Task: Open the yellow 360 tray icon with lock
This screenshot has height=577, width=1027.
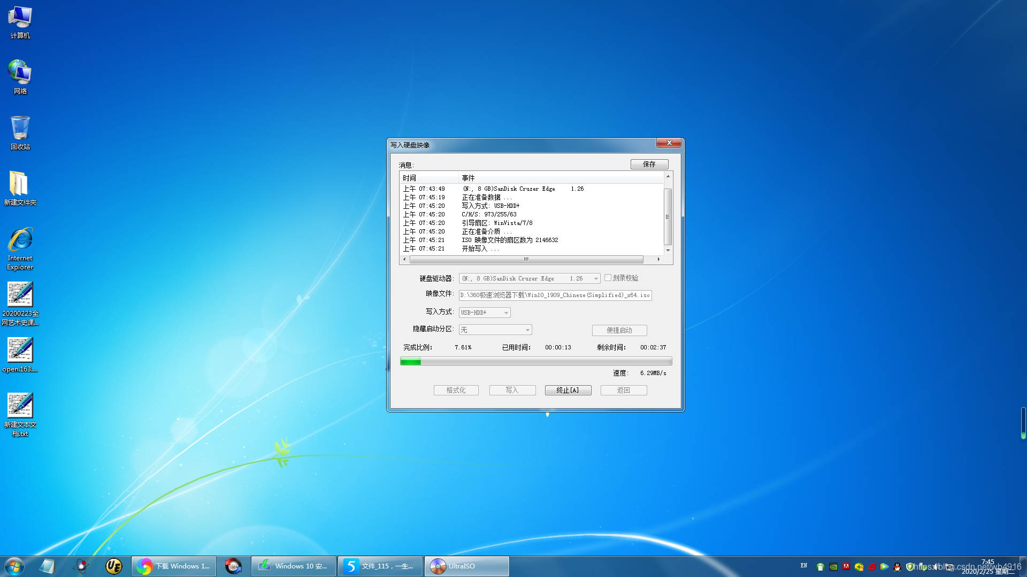Action: (x=859, y=567)
